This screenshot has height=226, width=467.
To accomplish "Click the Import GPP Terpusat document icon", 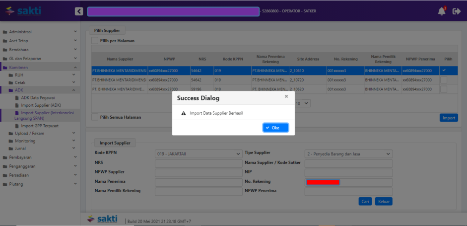I will coord(17,126).
